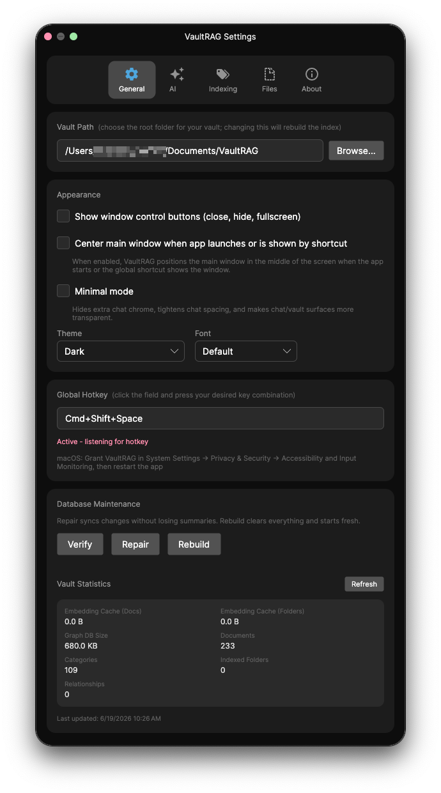The image size is (441, 793).
Task: Open the AI sparkles icon
Action: click(177, 74)
